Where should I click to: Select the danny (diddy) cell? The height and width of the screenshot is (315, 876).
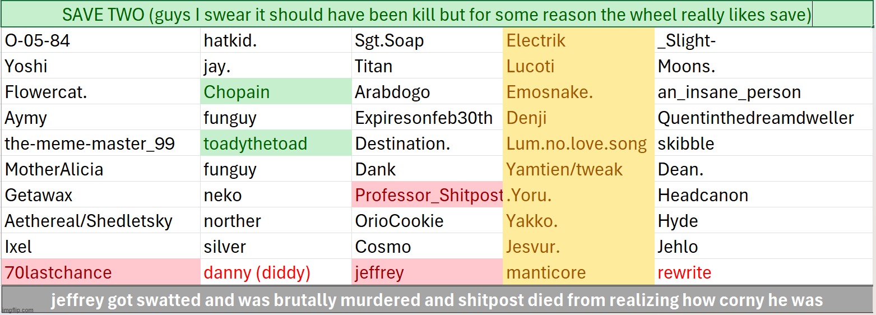click(x=276, y=272)
